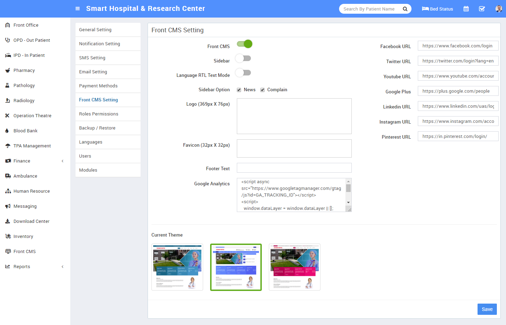Open the Email Setting tab
This screenshot has width=506, height=325.
93,72
